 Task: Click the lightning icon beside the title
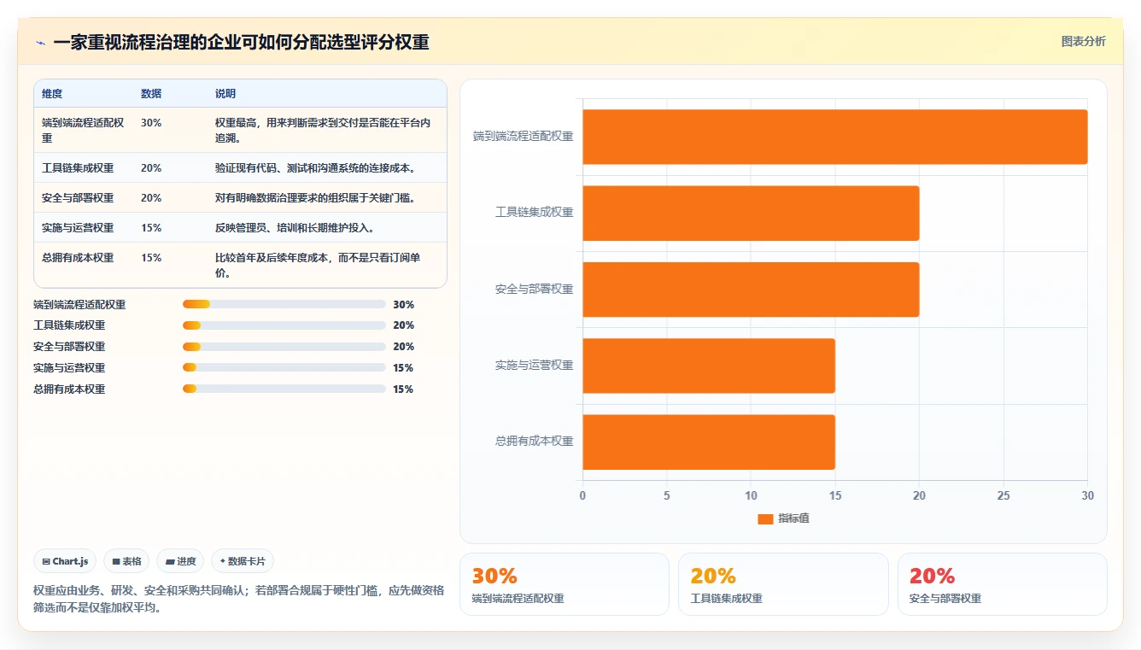pos(41,43)
